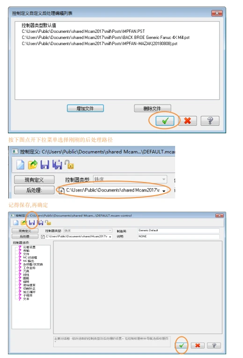Click Open folder icon in the middle cropped toolbar
The image size is (243, 358).
click(33, 165)
